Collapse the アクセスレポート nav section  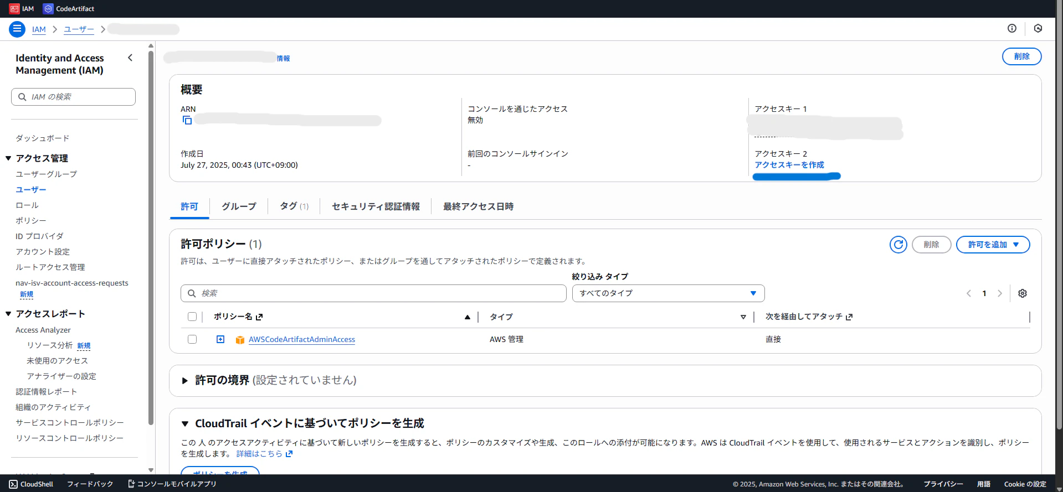pyautogui.click(x=8, y=314)
